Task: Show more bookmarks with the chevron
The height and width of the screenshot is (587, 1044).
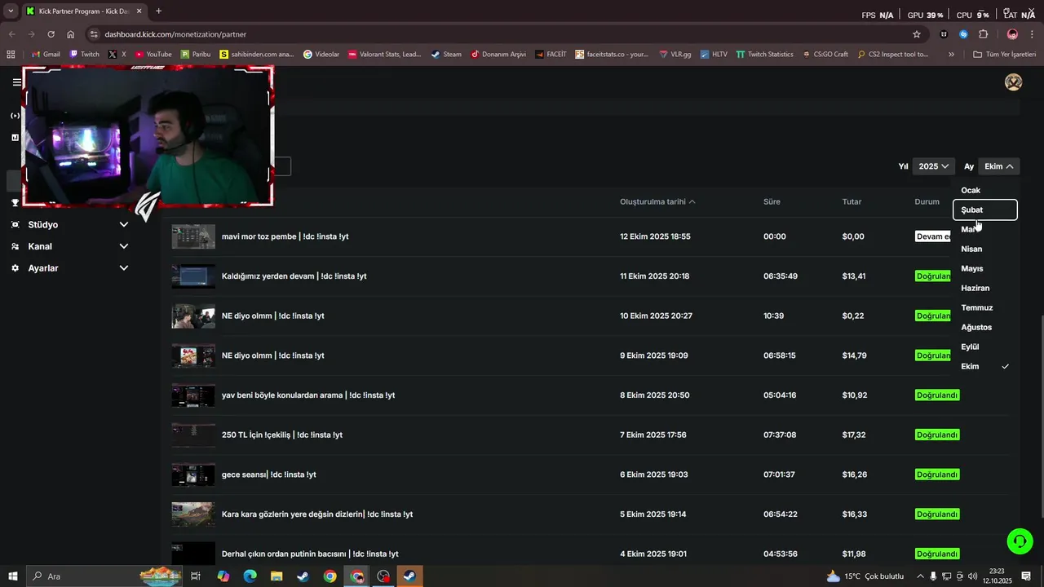Action: (951, 55)
